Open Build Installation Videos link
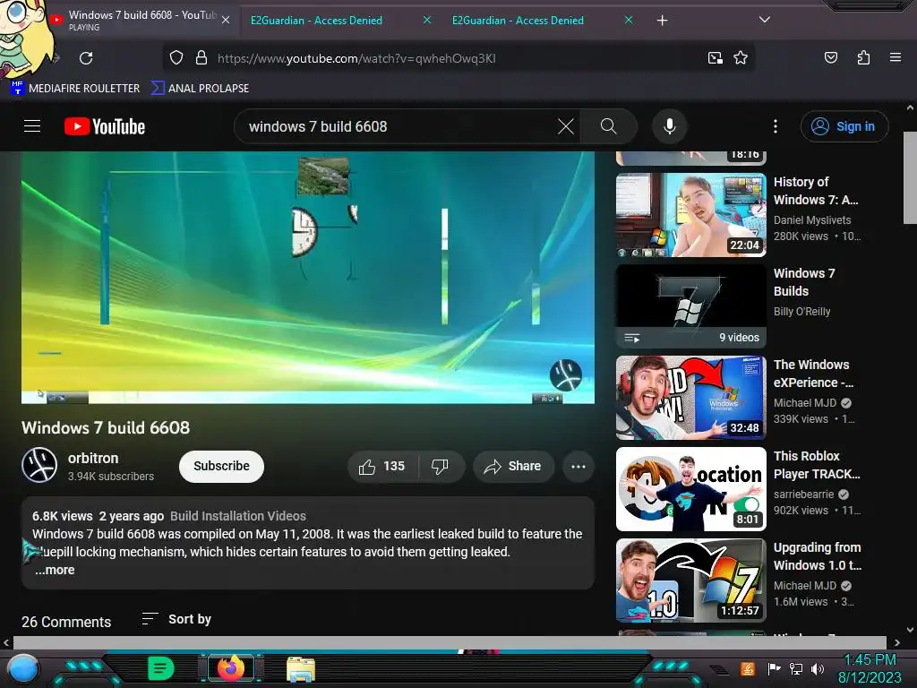The image size is (917, 688). (x=238, y=516)
